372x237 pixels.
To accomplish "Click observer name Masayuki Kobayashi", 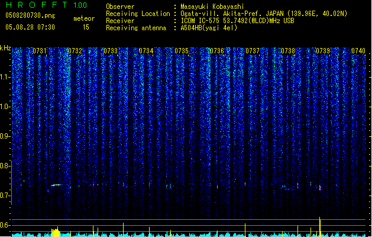I will click(212, 7).
